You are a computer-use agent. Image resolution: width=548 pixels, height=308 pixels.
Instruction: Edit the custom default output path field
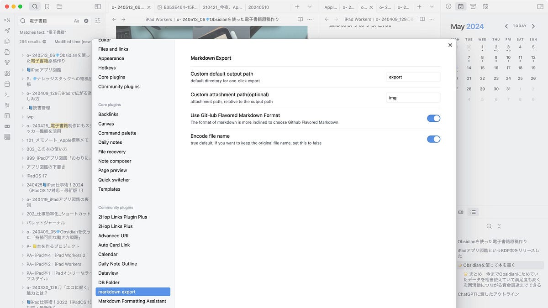pos(413,77)
